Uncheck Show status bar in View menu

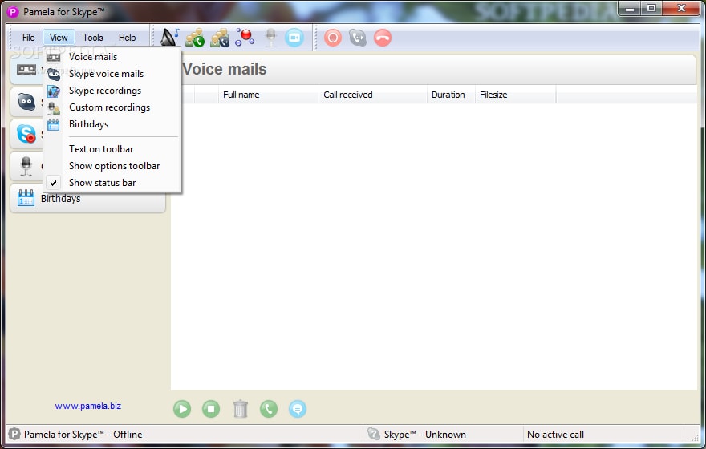112,183
